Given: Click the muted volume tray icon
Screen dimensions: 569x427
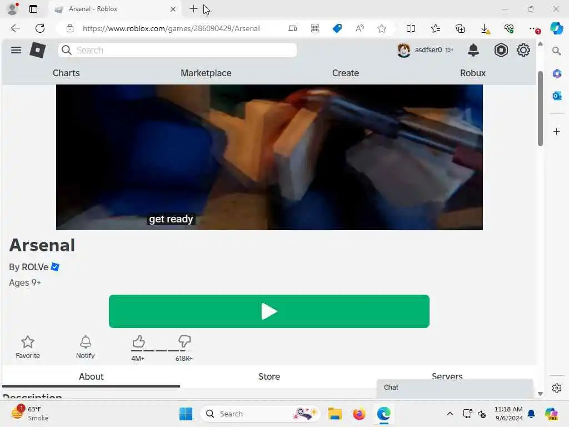Looking at the screenshot, I should pyautogui.click(x=482, y=414).
